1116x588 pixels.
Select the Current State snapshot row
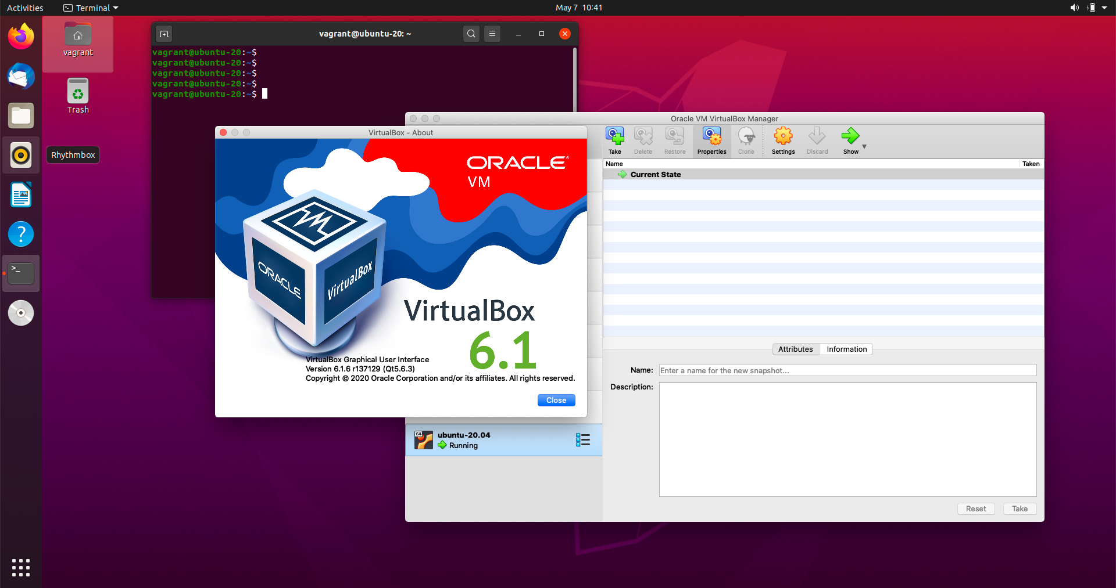coord(823,174)
